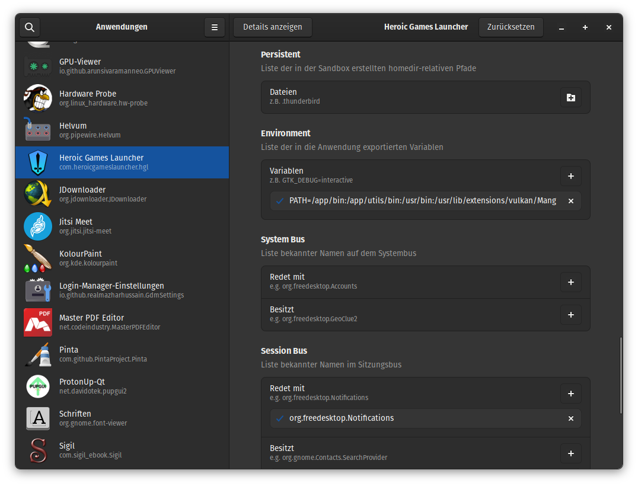Open the application search
638x486 pixels.
tap(30, 27)
